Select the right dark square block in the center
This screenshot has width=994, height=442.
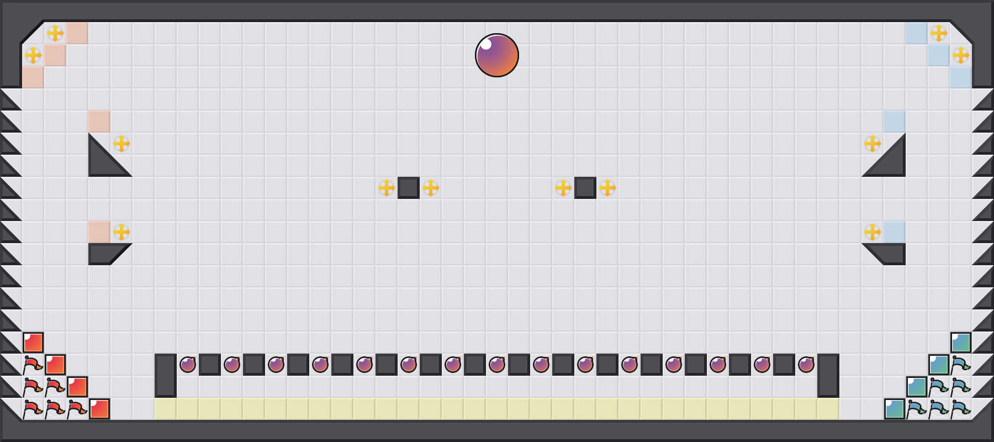click(585, 188)
